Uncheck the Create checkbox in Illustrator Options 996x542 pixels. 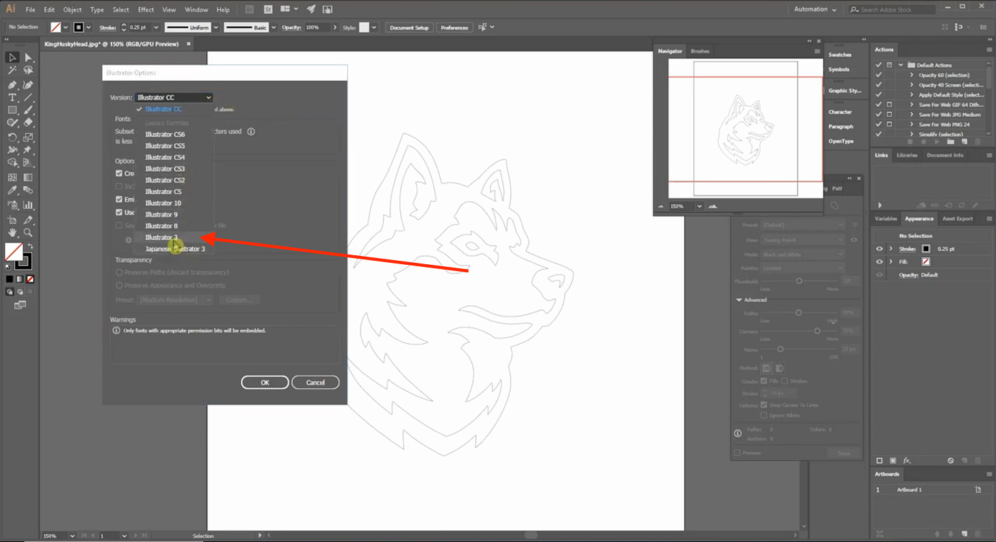point(118,173)
